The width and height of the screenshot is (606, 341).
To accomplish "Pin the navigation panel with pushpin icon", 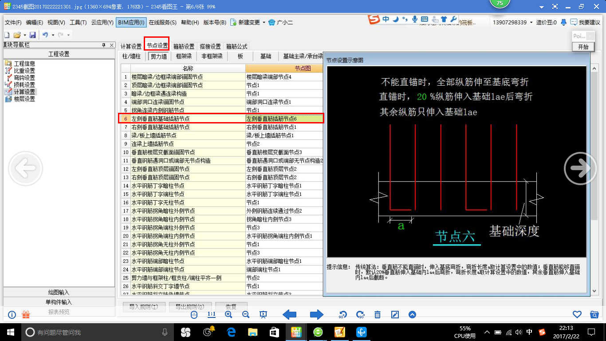I will pyautogui.click(x=103, y=45).
